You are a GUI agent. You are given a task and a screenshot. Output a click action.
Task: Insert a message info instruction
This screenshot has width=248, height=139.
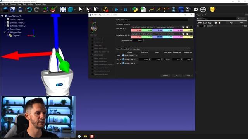181,10
